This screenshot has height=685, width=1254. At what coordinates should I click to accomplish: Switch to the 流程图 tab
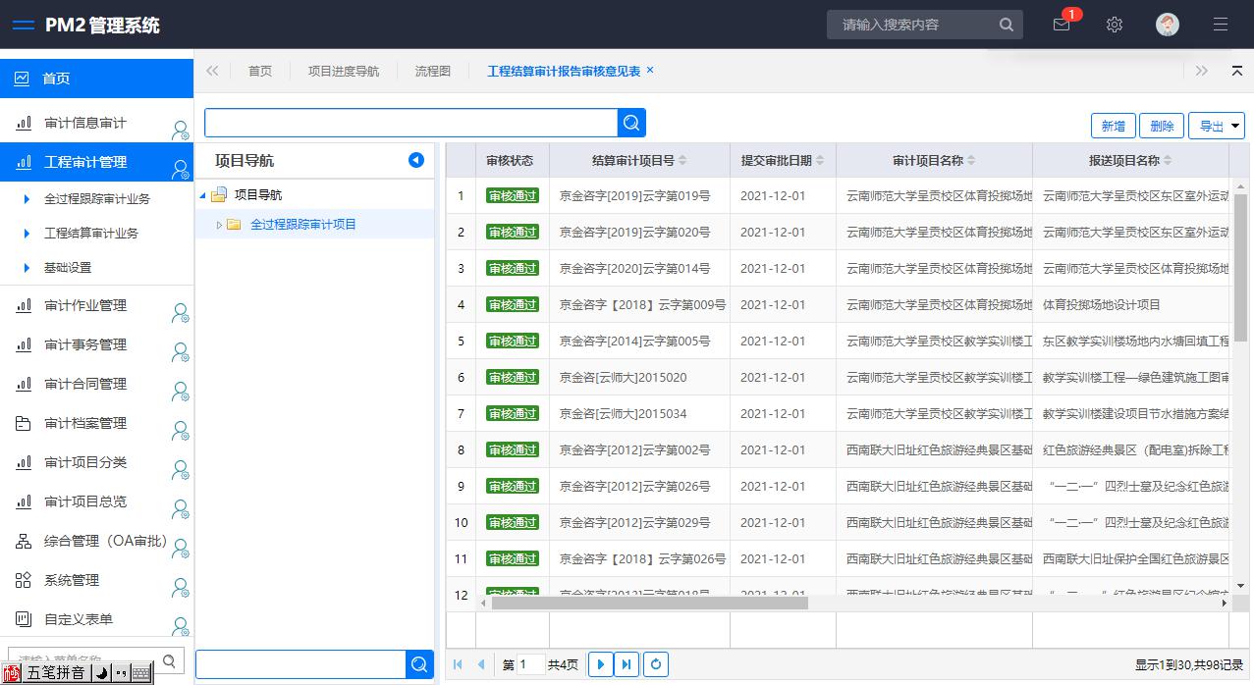click(x=432, y=72)
